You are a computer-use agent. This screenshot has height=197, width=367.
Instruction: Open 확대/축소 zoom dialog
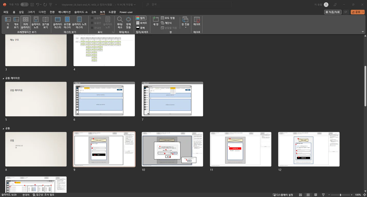(x=120, y=23)
